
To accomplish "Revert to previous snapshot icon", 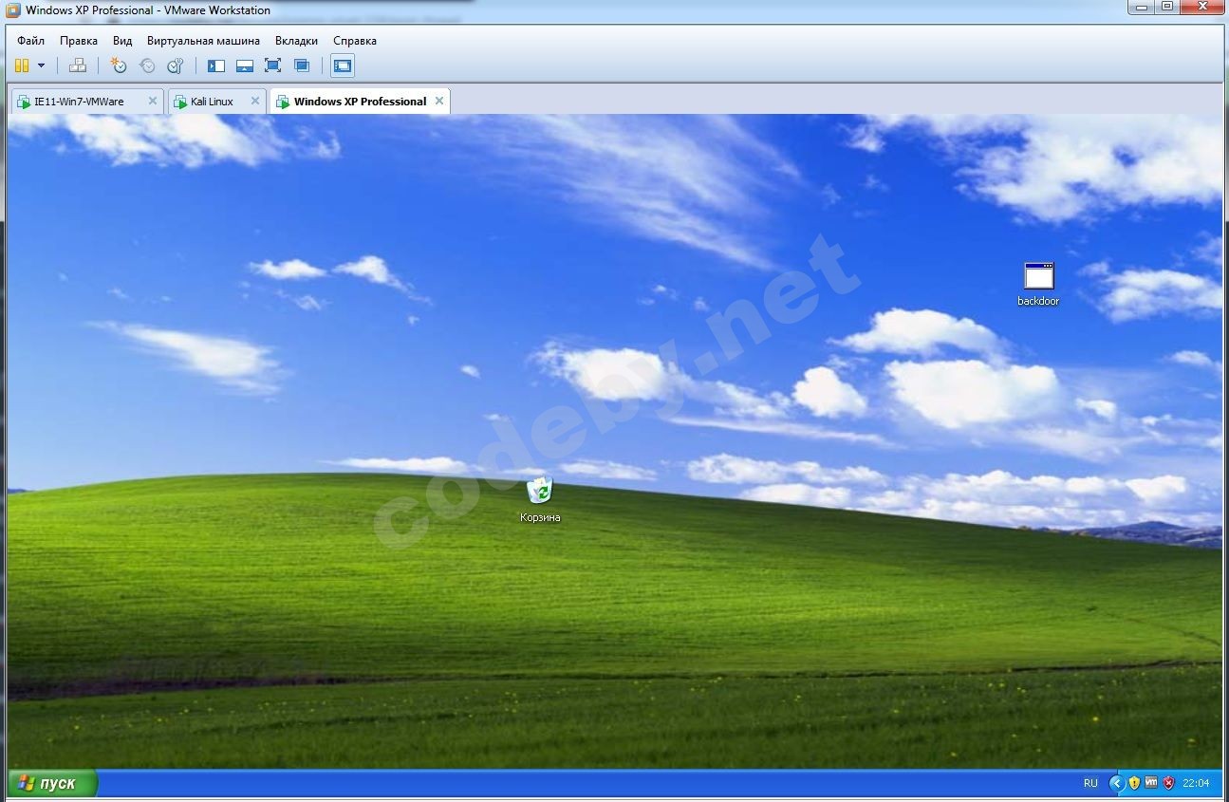I will (x=147, y=65).
